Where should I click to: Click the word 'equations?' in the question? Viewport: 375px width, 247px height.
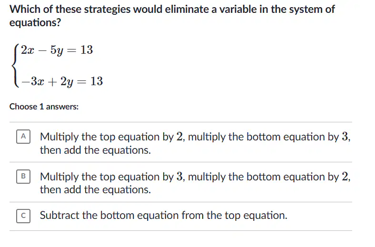click(x=35, y=23)
